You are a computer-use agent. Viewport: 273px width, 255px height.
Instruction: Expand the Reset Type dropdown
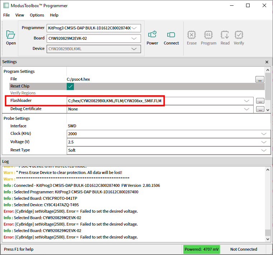(264, 150)
